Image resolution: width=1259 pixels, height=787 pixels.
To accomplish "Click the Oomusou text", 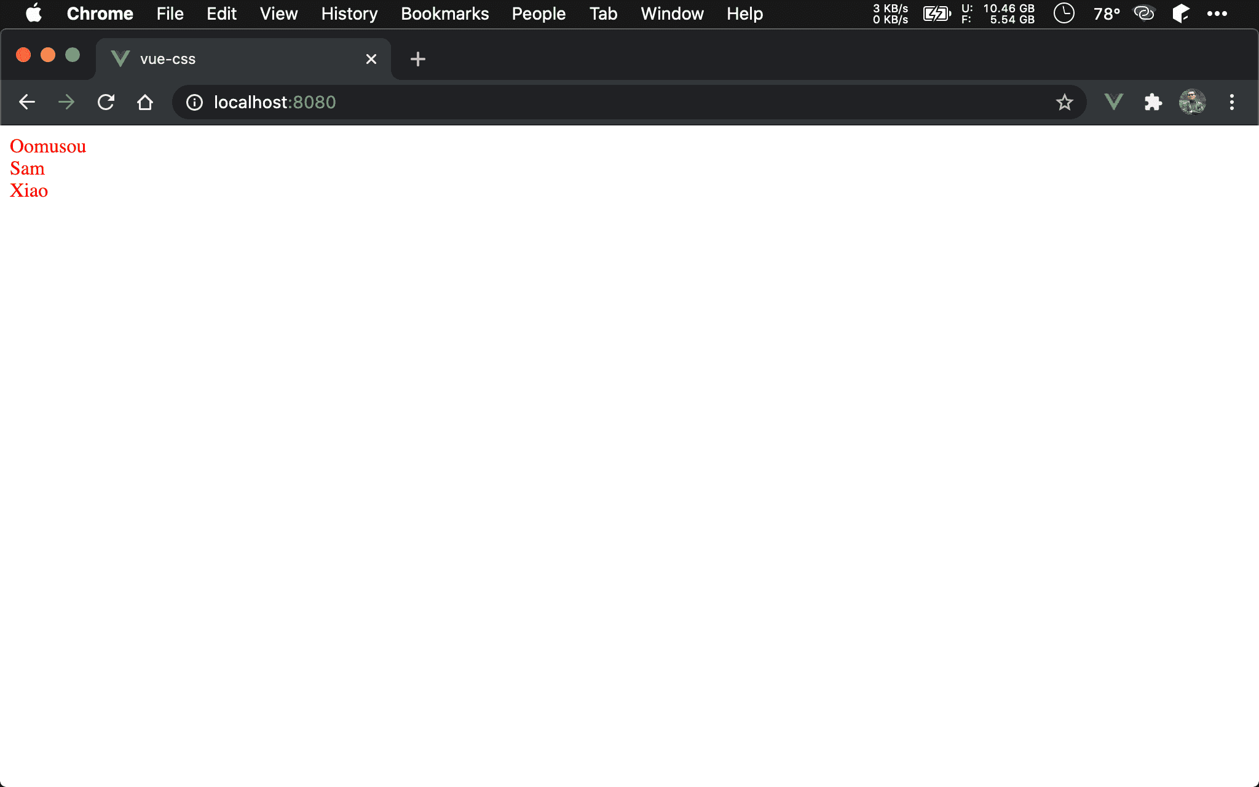I will 48,146.
